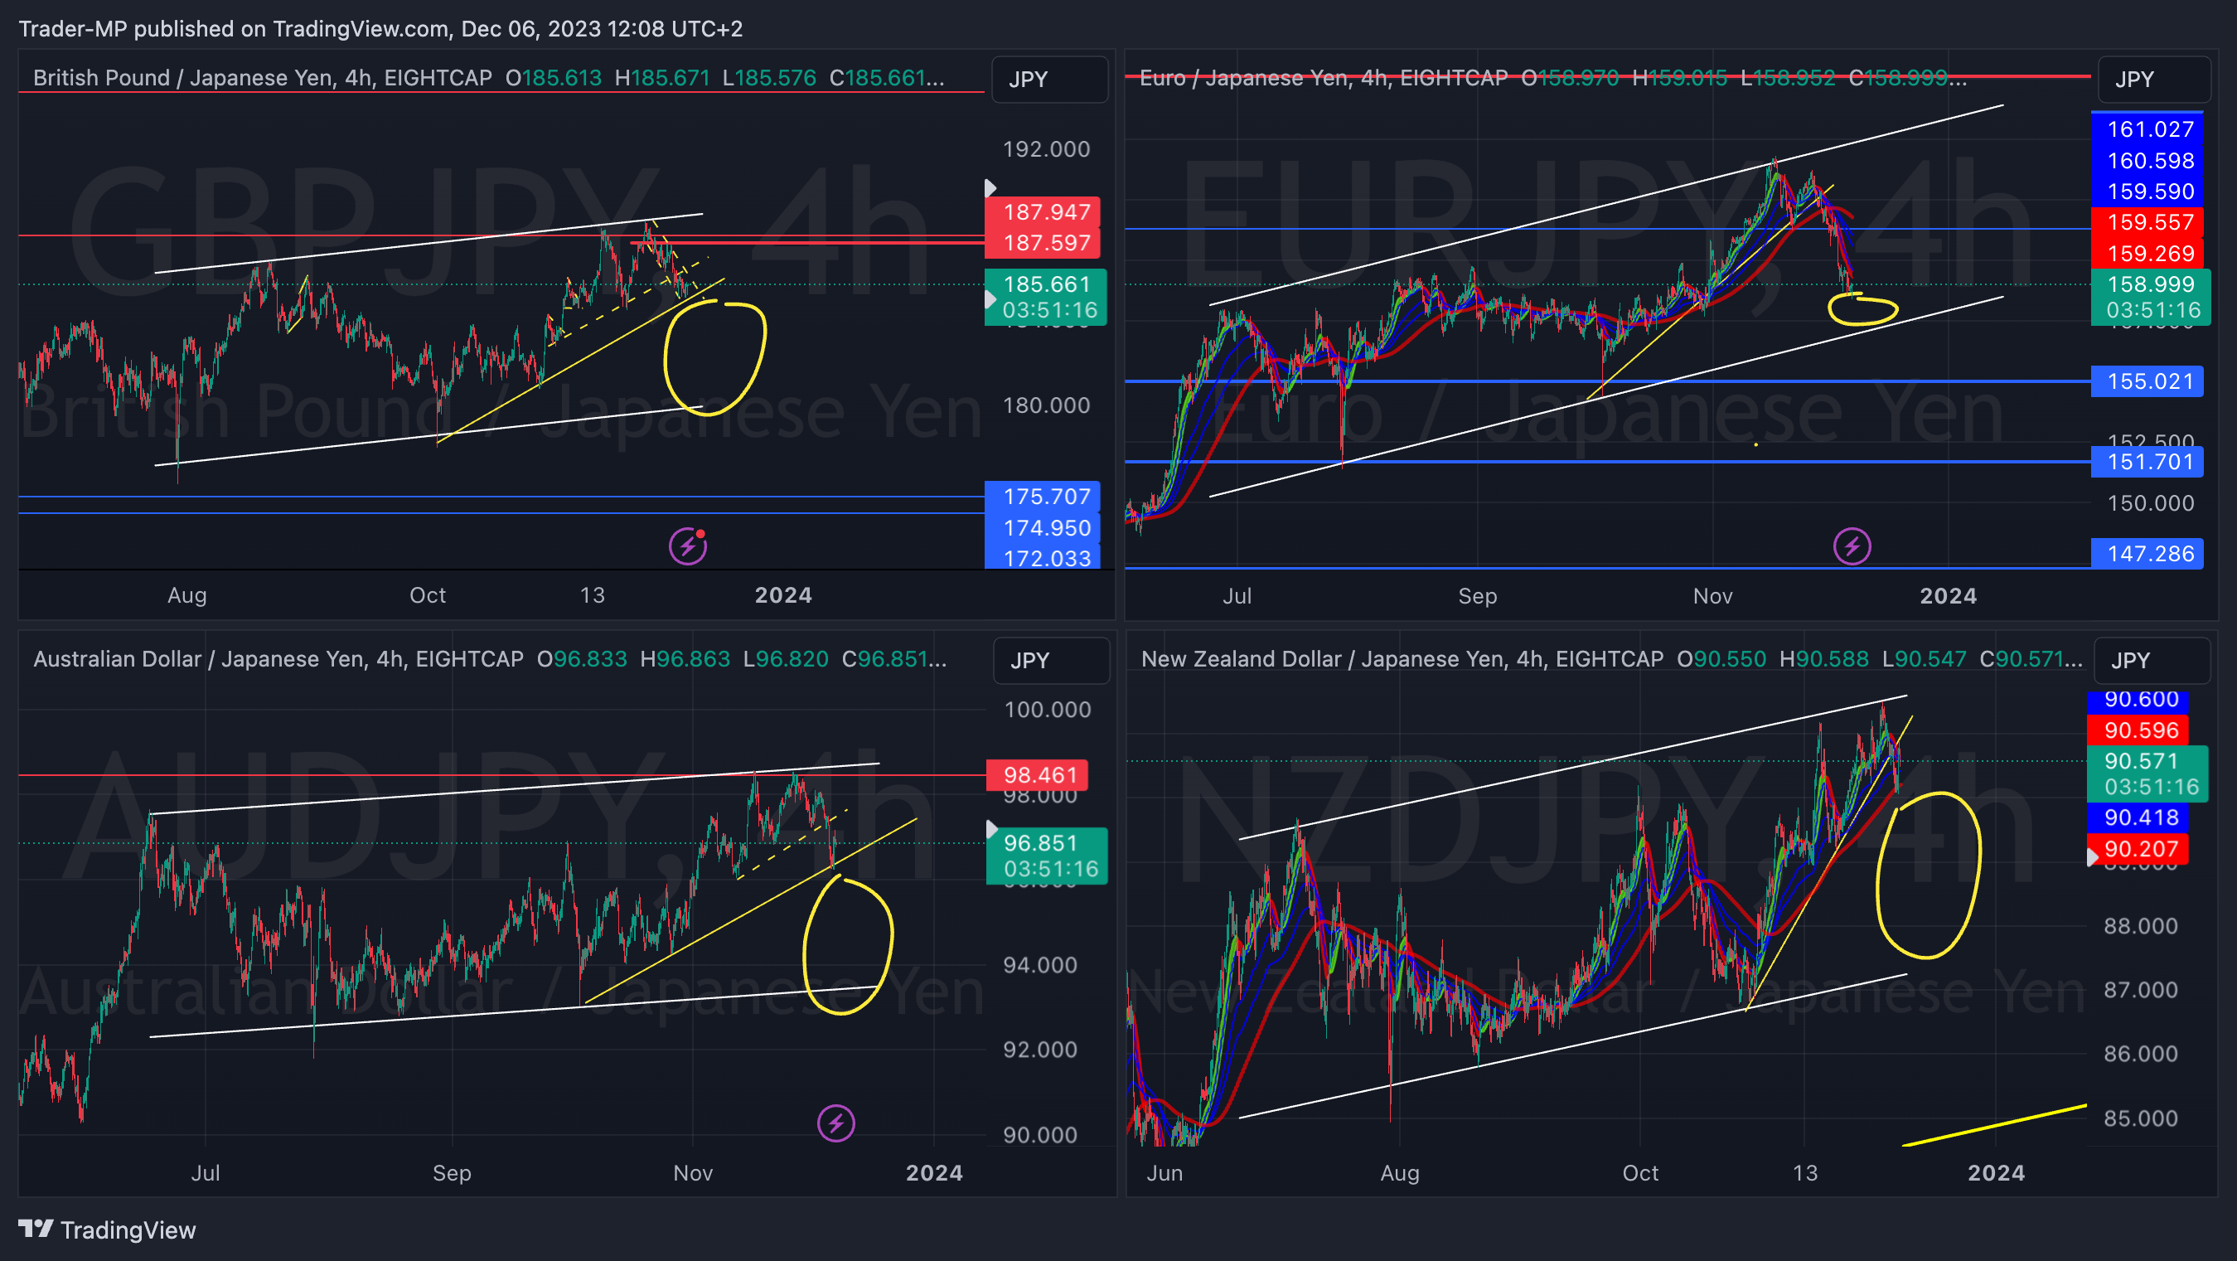Click the 172.033 blue price label
The width and height of the screenshot is (2237, 1261).
click(1043, 556)
